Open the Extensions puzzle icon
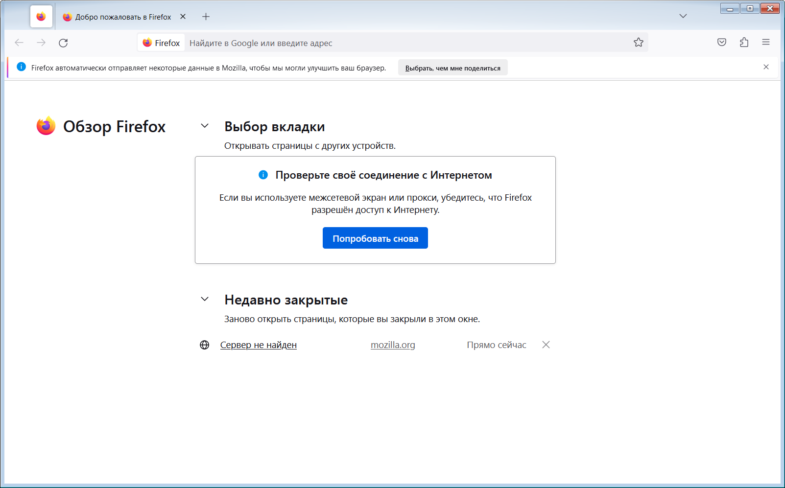Viewport: 785px width, 488px height. (x=744, y=43)
